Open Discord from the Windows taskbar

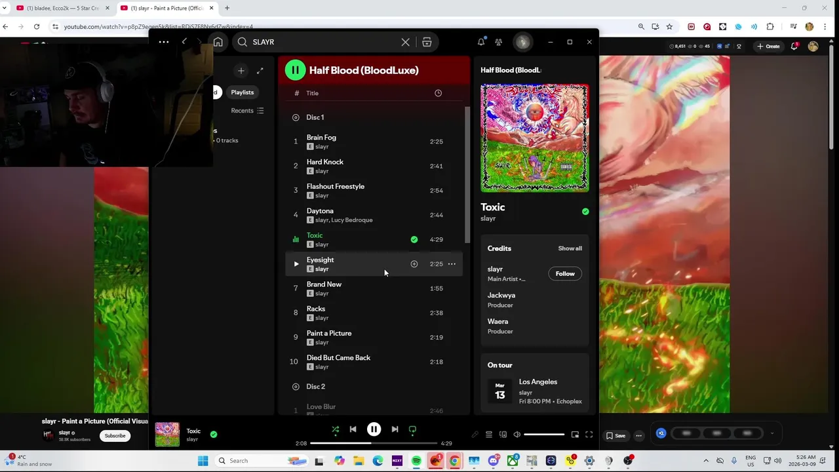pos(494,461)
